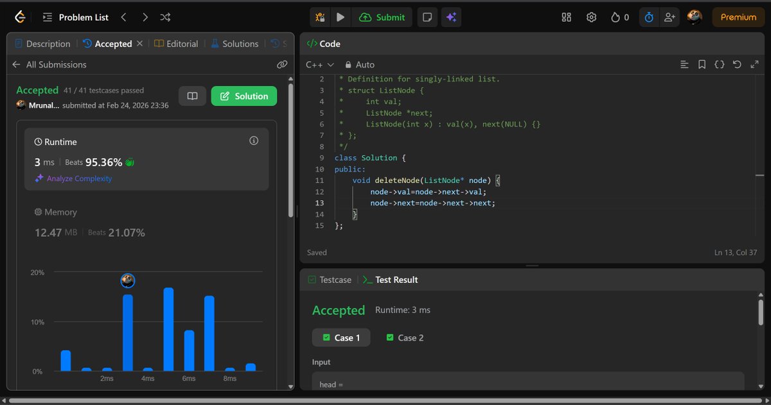The image size is (771, 405).
Task: Open the streak flame counter
Action: tap(619, 17)
